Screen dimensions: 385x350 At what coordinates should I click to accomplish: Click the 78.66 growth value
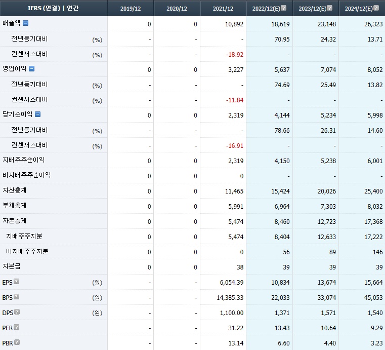click(282, 131)
